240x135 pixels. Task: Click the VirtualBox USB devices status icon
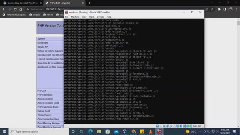tap(171, 126)
